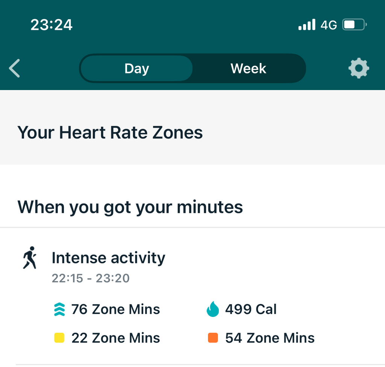Tap the Your Heart Rate Zones header
This screenshot has height=367, width=385.
click(x=110, y=133)
